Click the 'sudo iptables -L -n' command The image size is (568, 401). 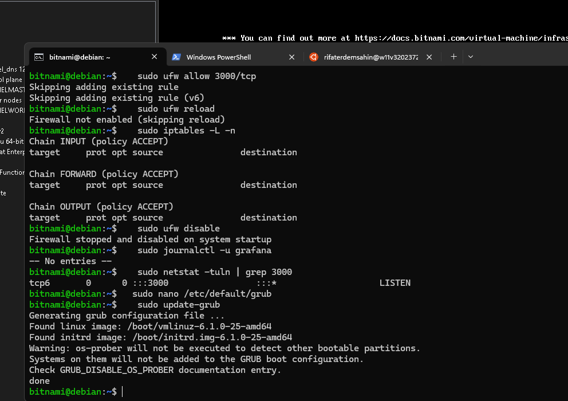click(x=186, y=131)
